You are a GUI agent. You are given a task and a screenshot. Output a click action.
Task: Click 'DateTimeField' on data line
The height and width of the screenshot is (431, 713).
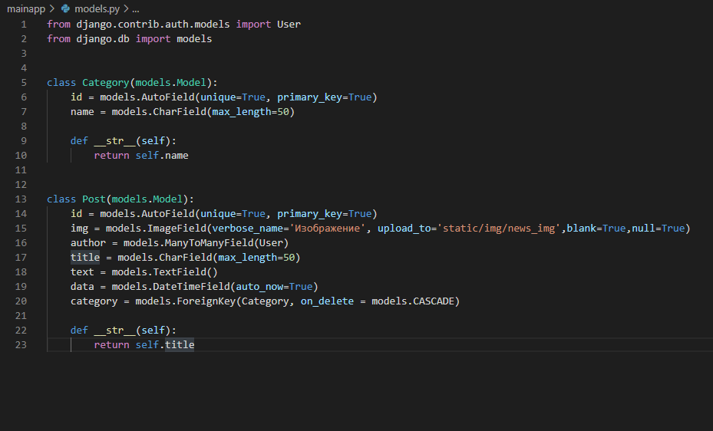coord(191,287)
